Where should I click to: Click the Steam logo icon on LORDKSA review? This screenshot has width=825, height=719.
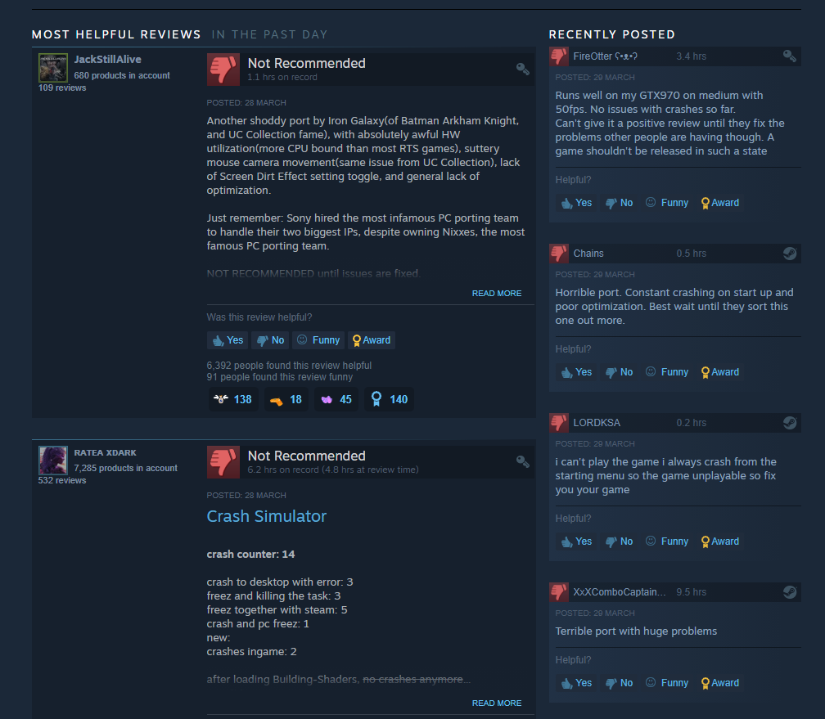coord(789,423)
